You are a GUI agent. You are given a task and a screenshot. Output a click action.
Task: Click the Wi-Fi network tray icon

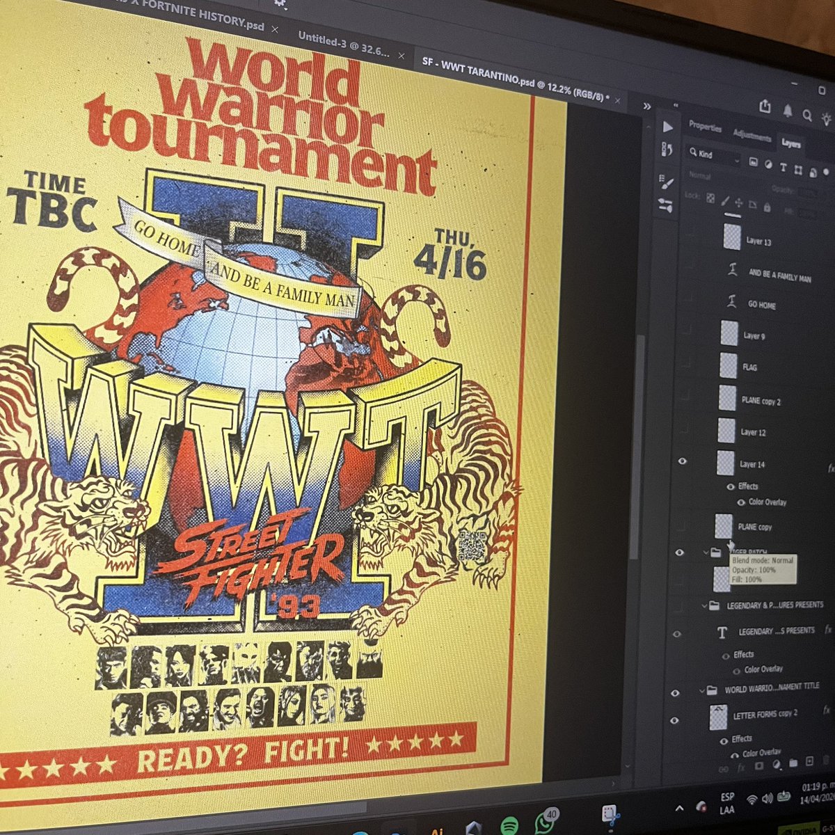752,800
